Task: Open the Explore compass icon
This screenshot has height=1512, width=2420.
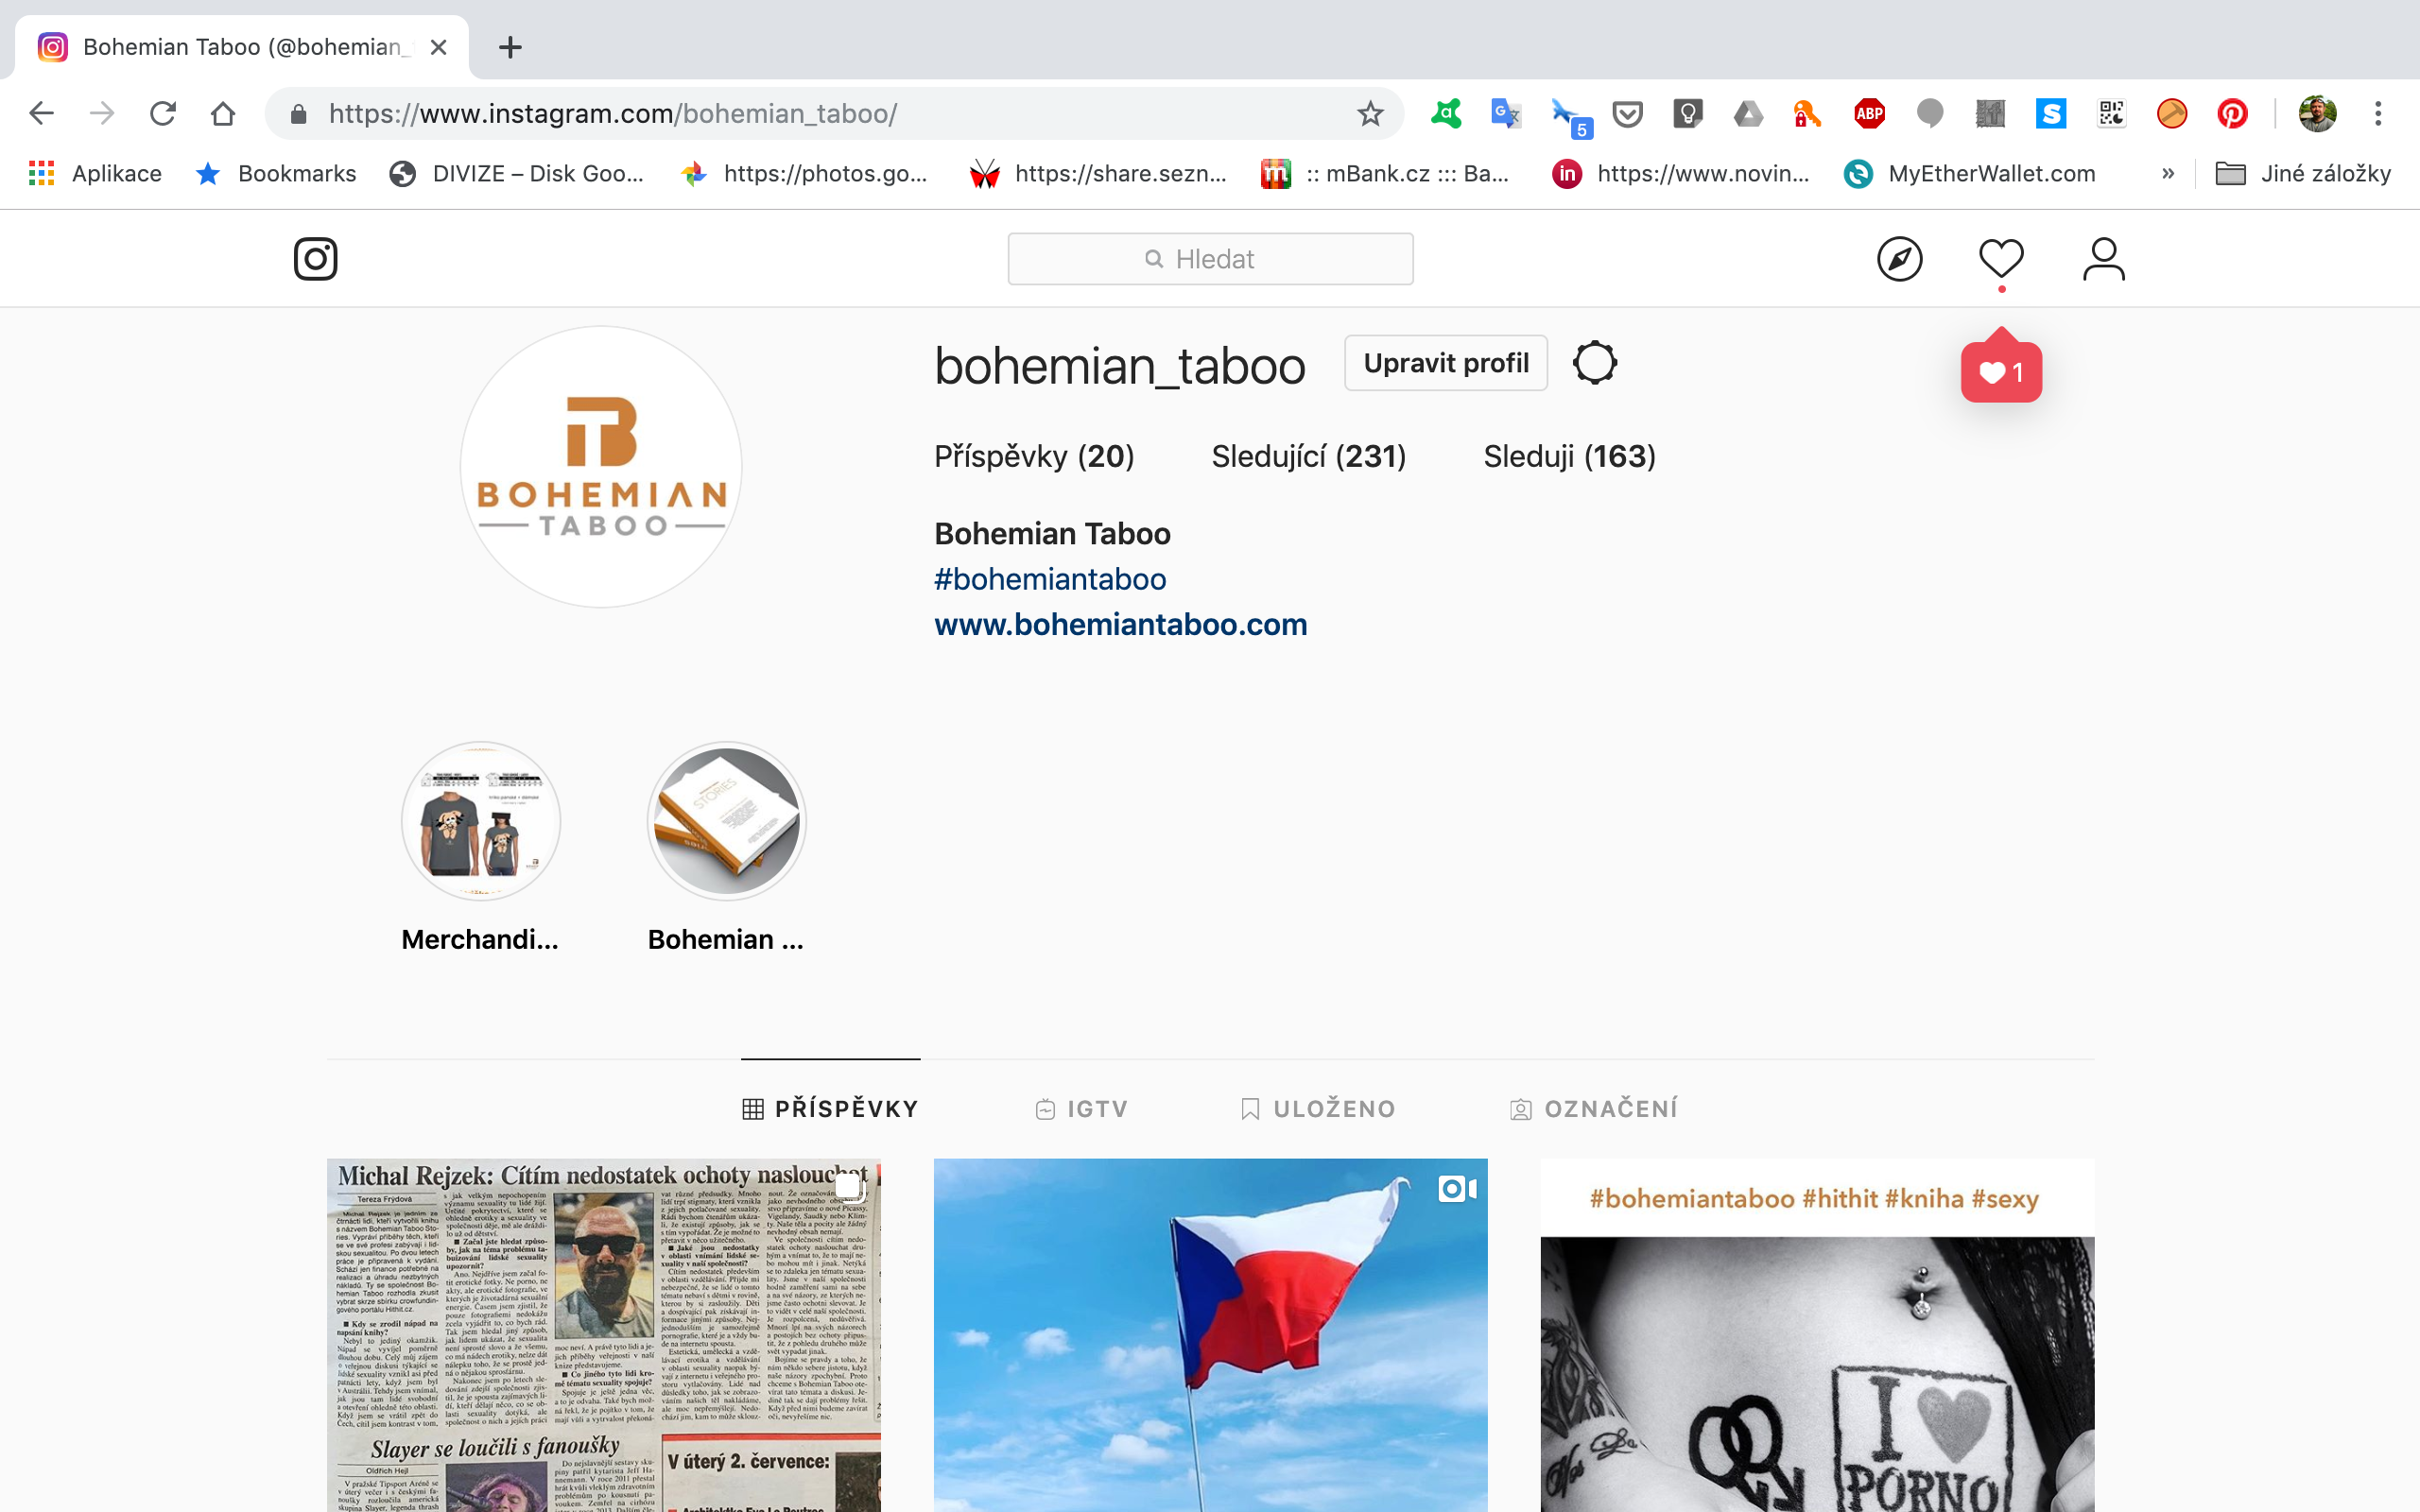Action: 1899,259
